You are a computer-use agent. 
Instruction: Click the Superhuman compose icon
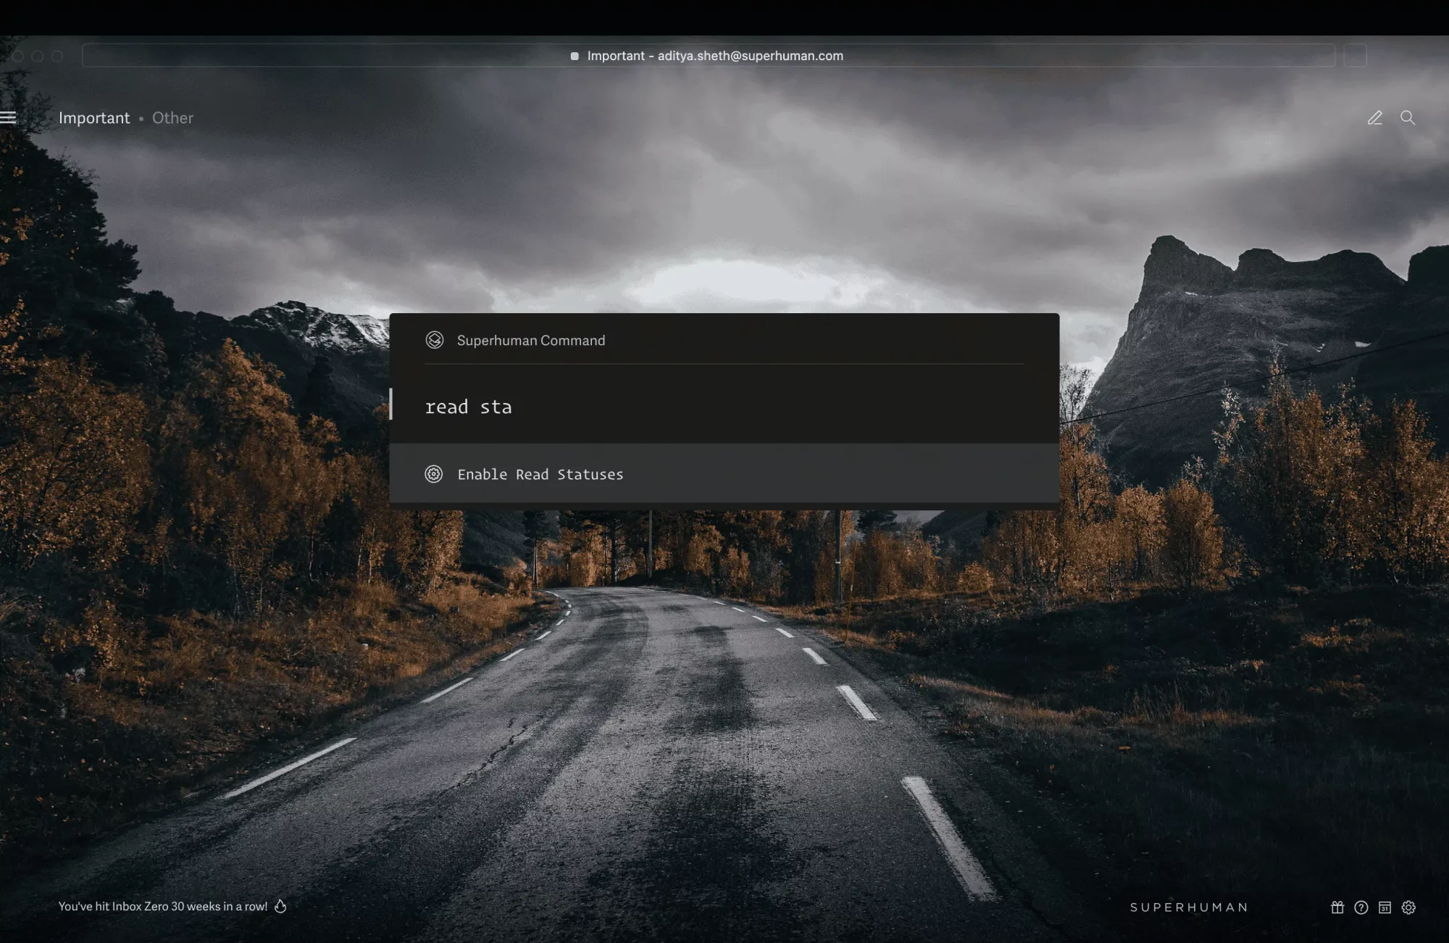[x=1375, y=117]
